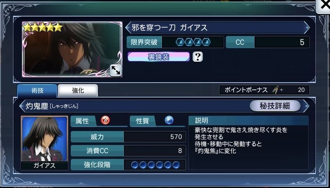Click right arrow beside 秘技詳細
Image resolution: width=330 pixels, height=188 pixels.
pyautogui.click(x=306, y=106)
